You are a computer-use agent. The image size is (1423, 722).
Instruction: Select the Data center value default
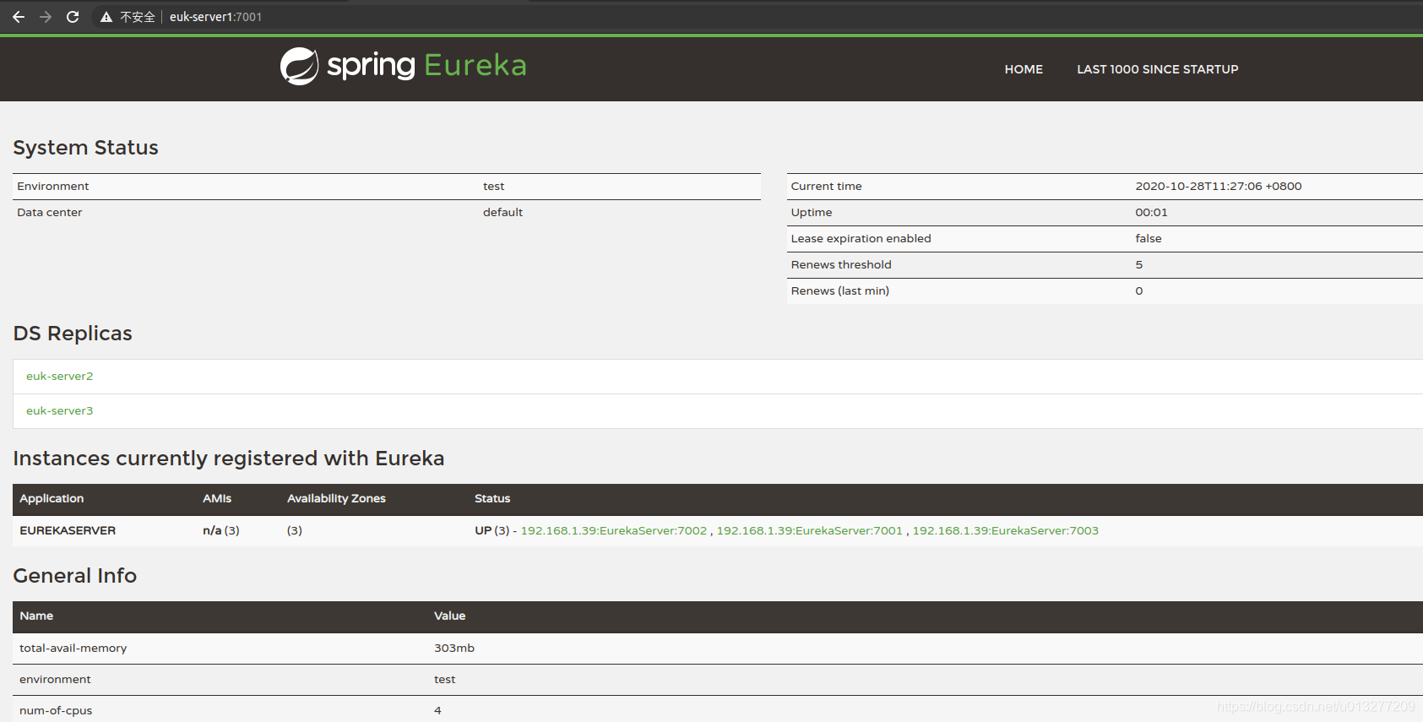(x=502, y=213)
